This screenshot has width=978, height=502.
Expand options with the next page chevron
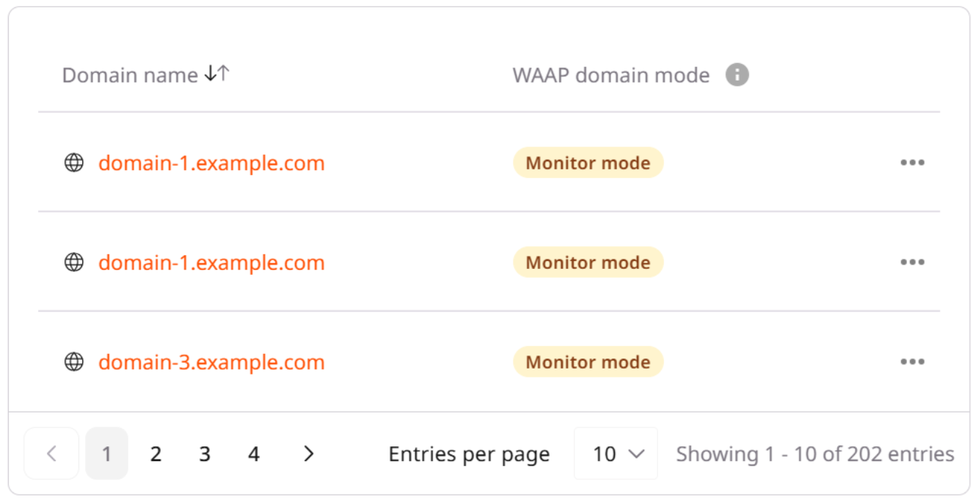coord(308,454)
